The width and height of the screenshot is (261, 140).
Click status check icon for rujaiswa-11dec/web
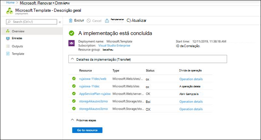[74, 78]
